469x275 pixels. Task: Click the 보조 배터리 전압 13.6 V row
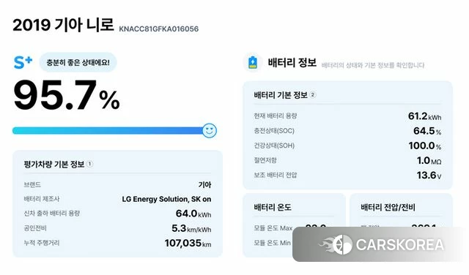(x=347, y=176)
